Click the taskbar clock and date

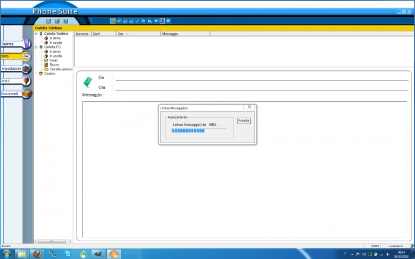[x=401, y=254]
